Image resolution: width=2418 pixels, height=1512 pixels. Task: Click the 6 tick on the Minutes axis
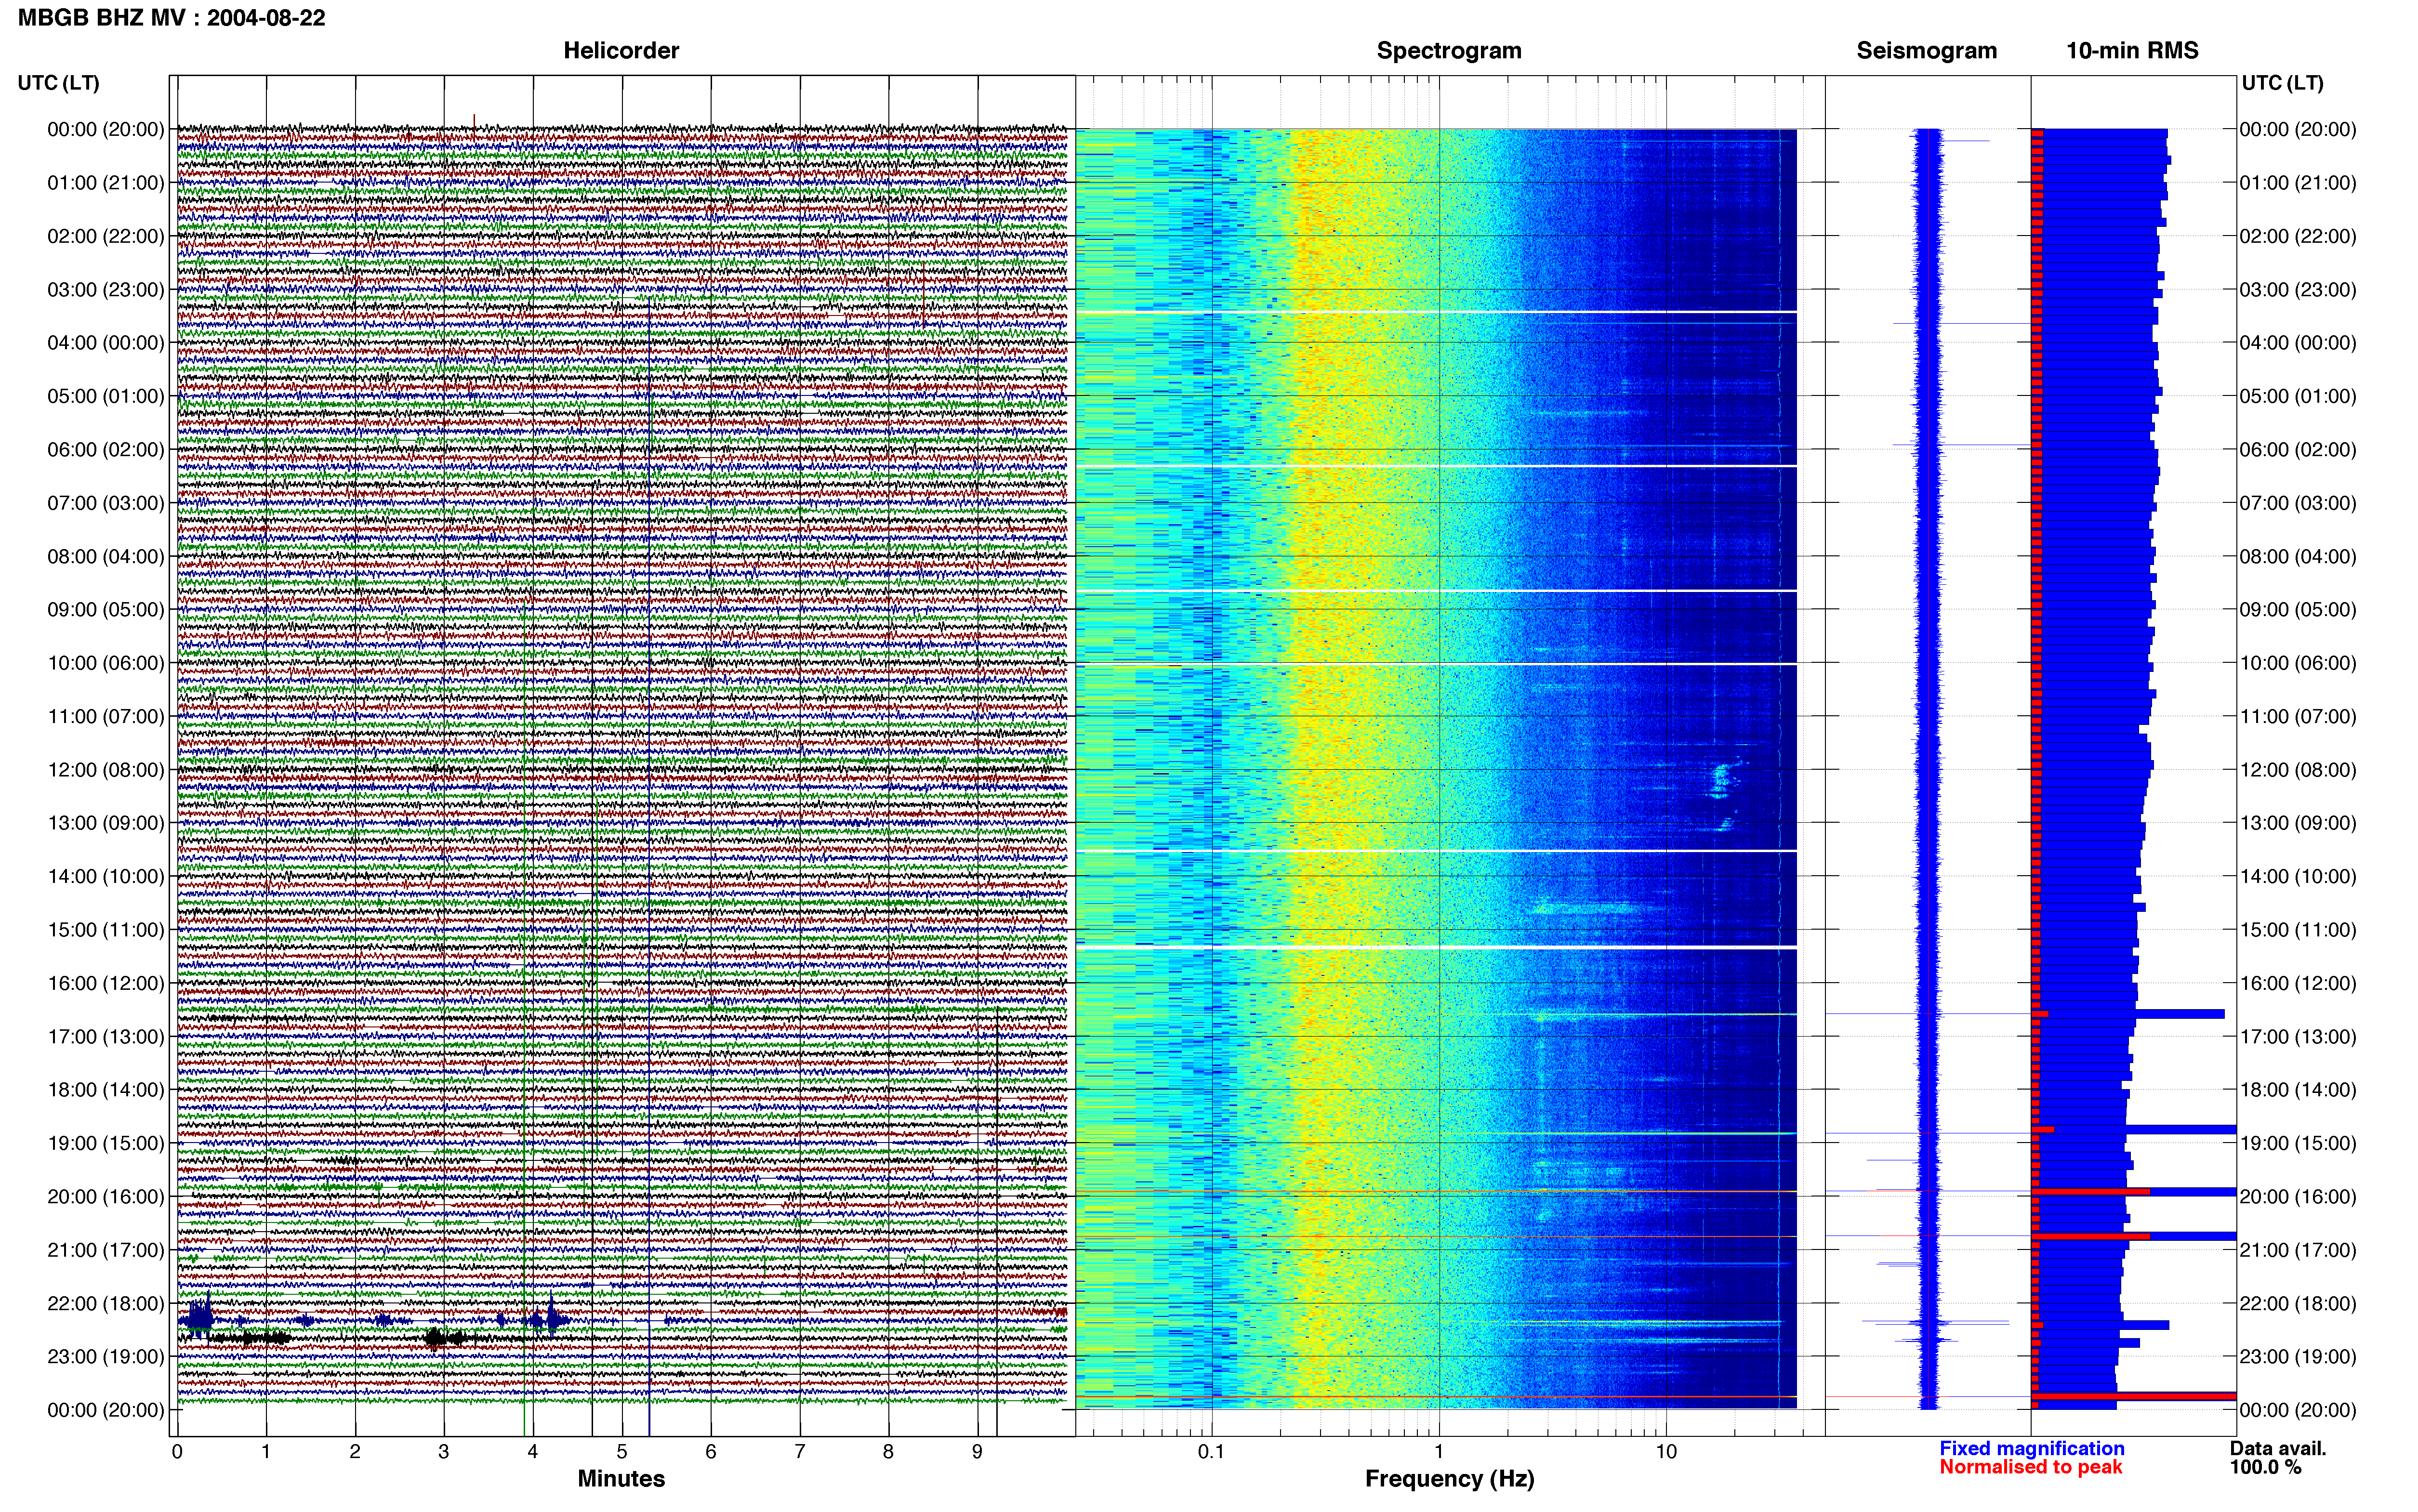(x=711, y=1452)
